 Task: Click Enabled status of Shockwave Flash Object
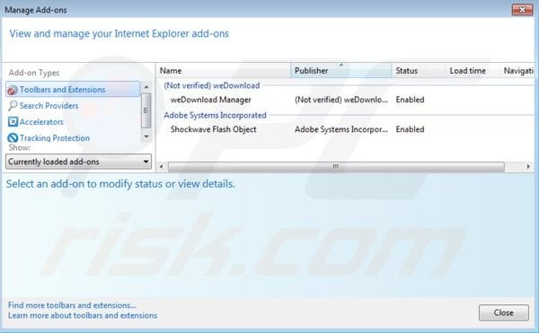(x=410, y=129)
